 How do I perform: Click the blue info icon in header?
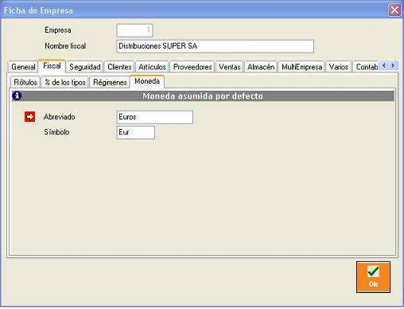pyautogui.click(x=17, y=96)
